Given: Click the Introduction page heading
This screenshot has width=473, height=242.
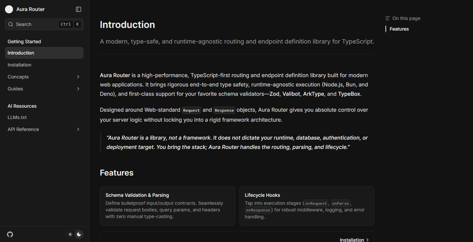Looking at the screenshot, I should point(127,25).
